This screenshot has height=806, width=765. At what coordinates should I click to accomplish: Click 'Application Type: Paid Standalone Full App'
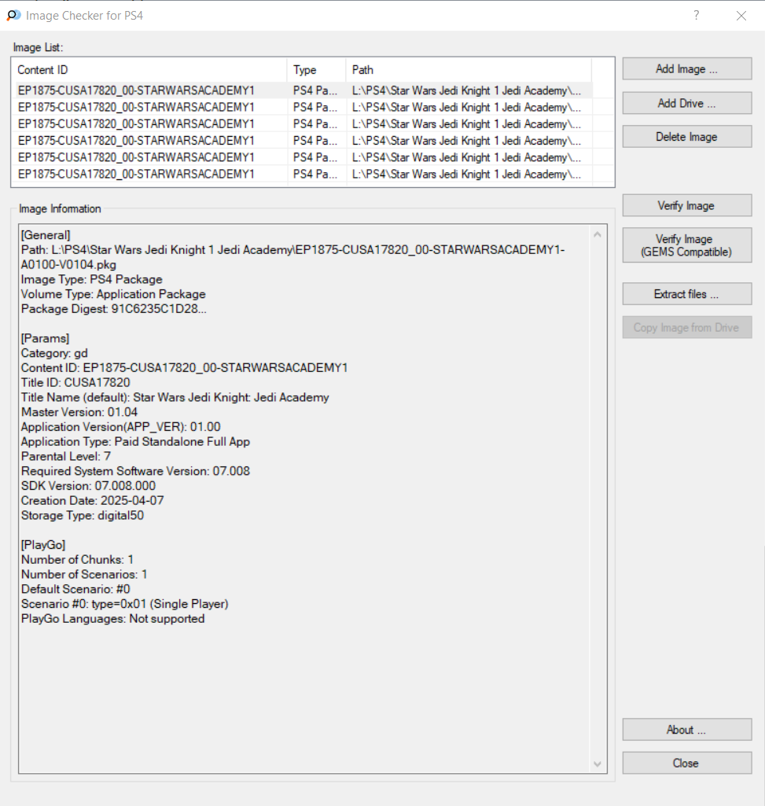tap(136, 442)
